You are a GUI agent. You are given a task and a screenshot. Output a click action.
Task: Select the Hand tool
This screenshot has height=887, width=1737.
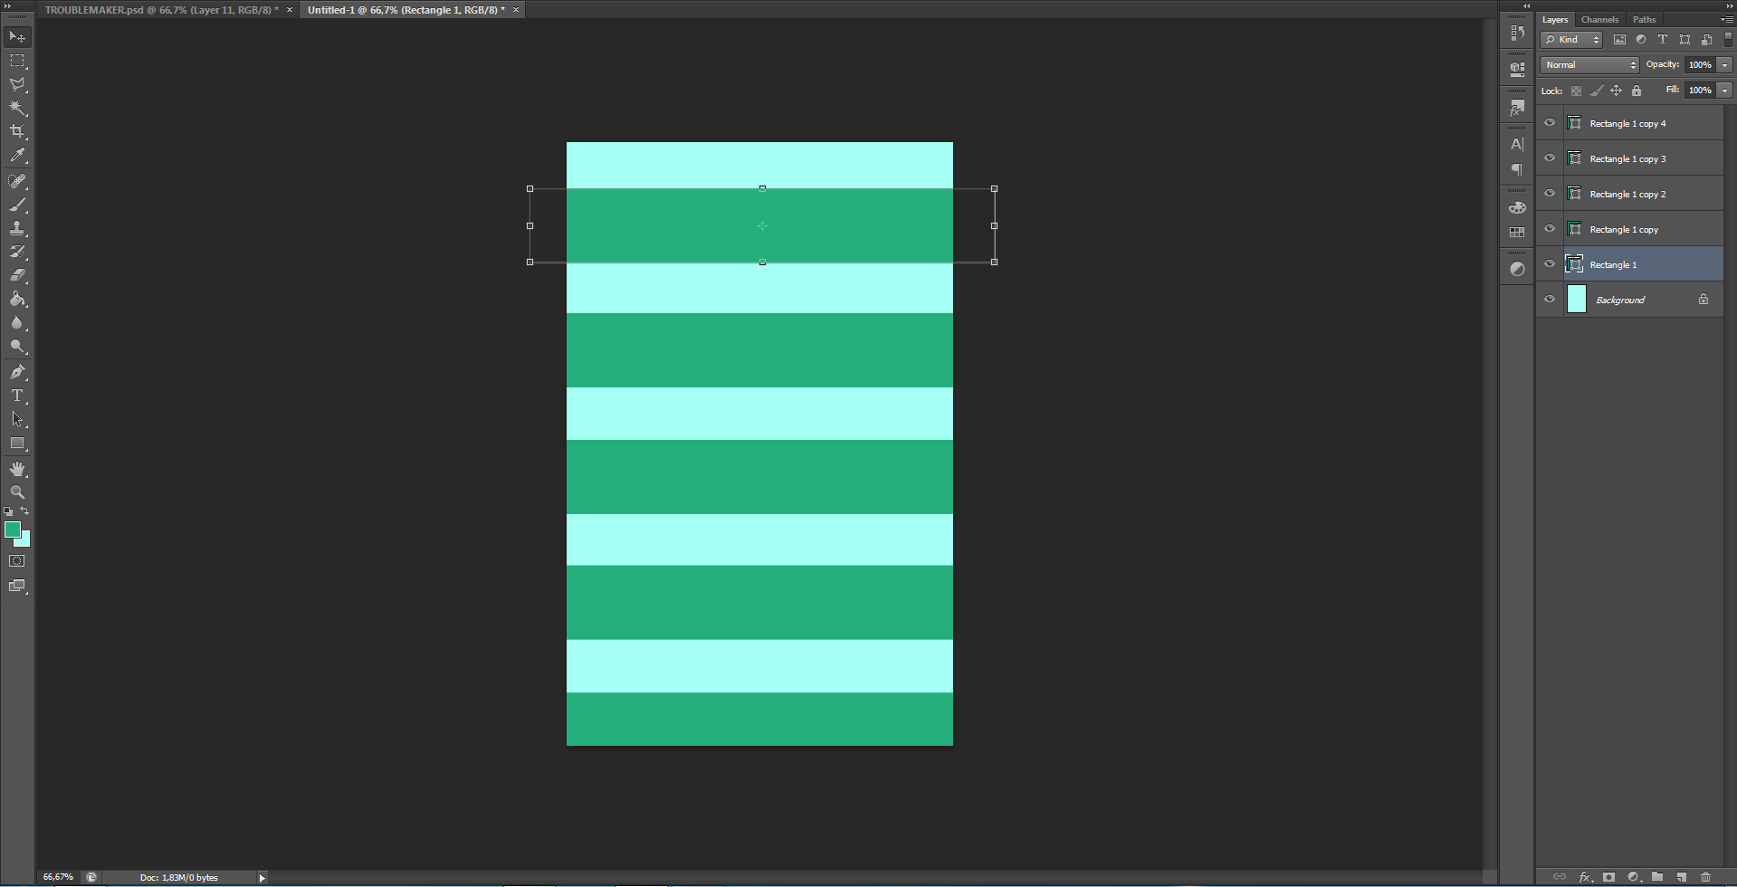click(x=17, y=469)
